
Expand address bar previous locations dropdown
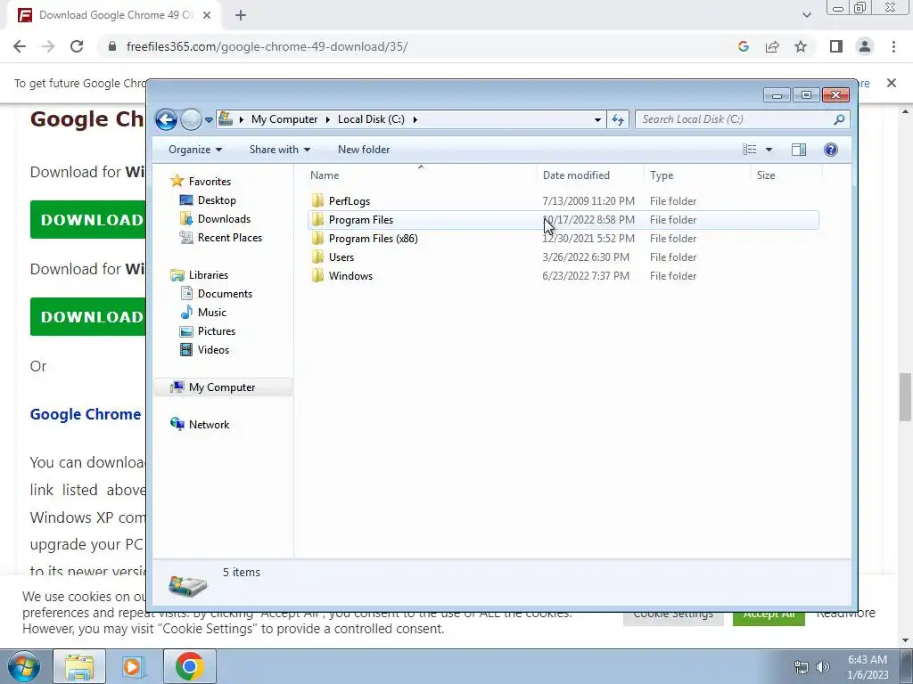click(597, 120)
